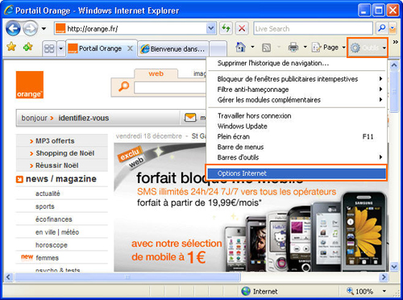Add to Favorites with the green plus star
This screenshot has height=300, width=403.
coord(27,47)
